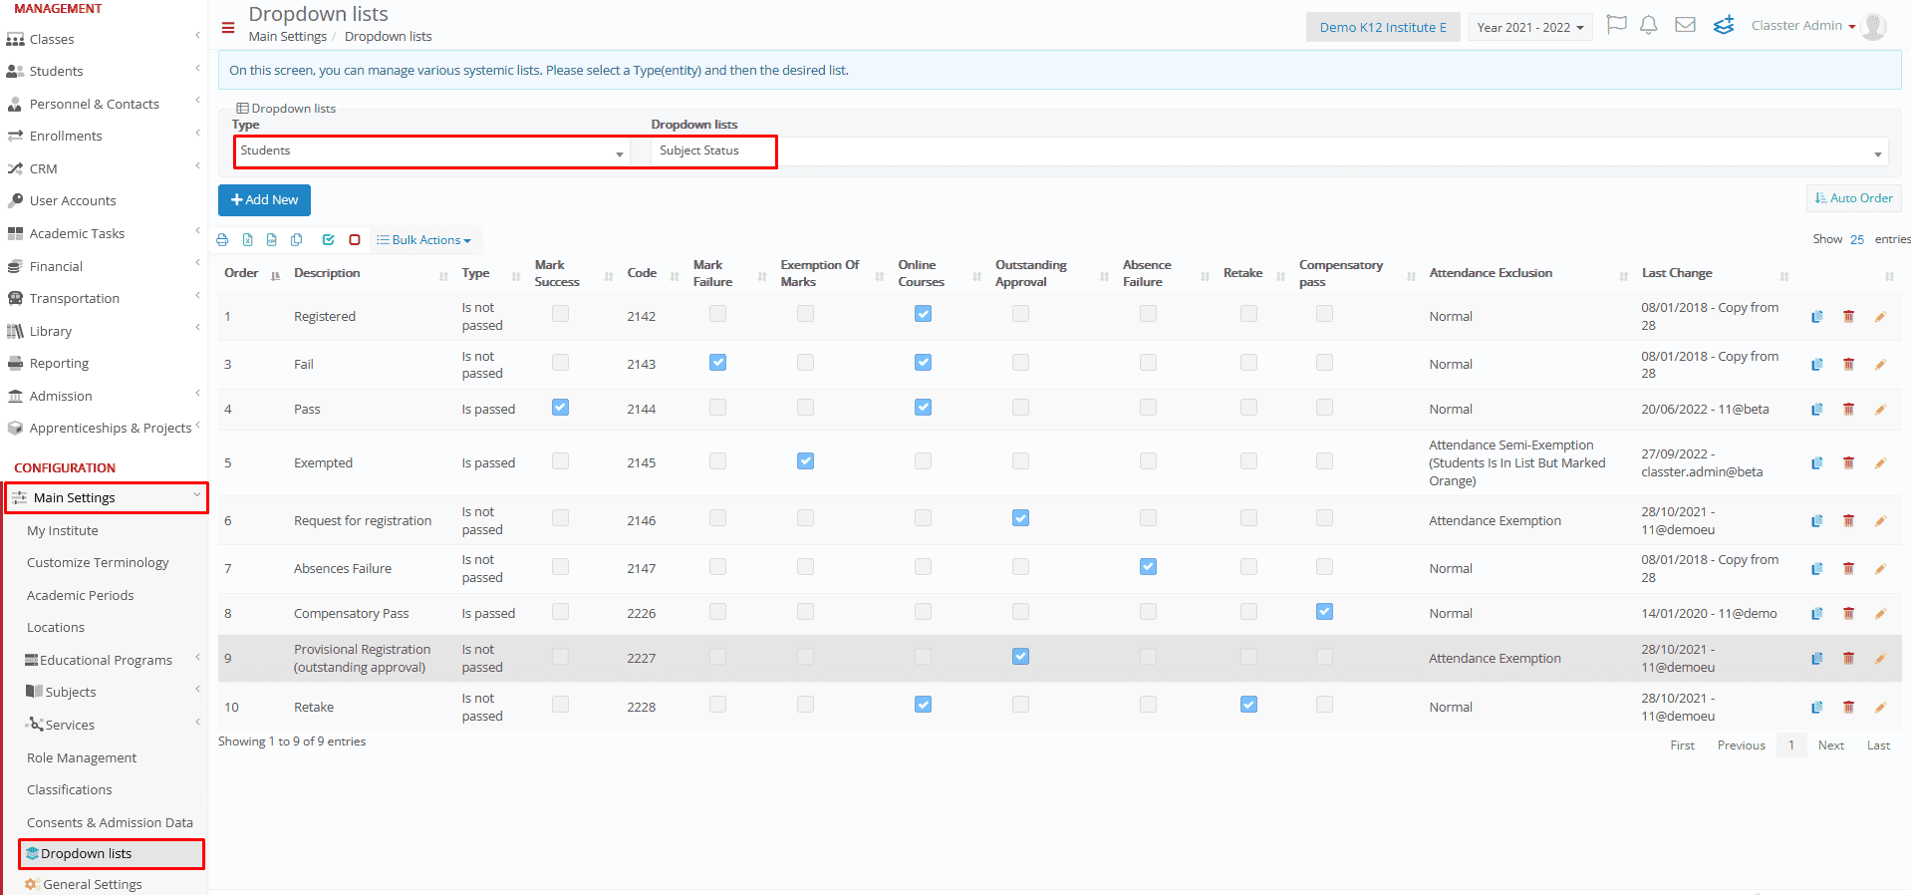1911x895 pixels.
Task: Copy the Compensatory Pass row
Action: tap(1817, 614)
